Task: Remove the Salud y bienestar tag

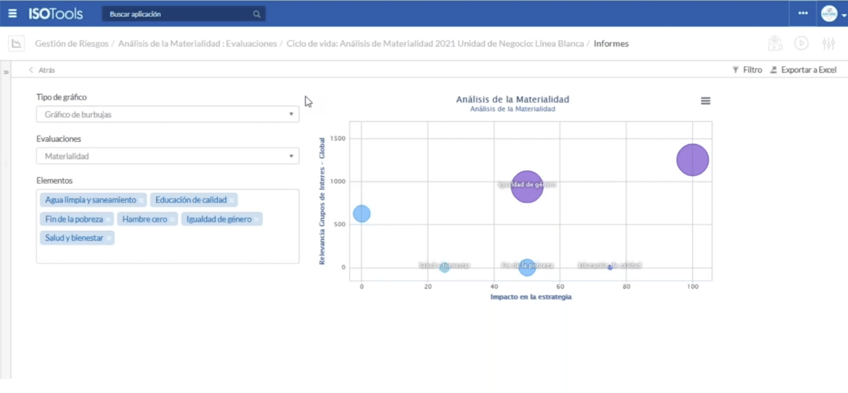Action: pos(109,238)
